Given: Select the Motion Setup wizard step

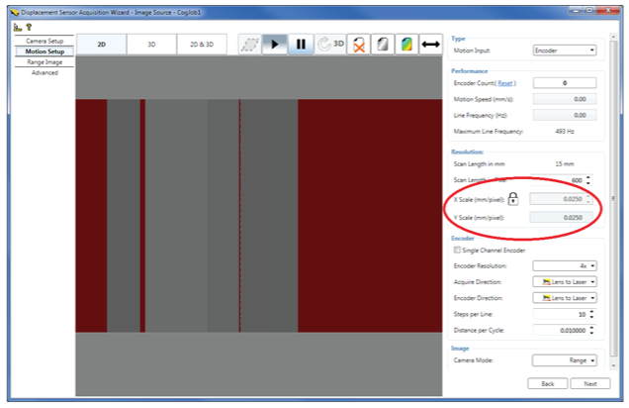Looking at the screenshot, I should pyautogui.click(x=45, y=51).
